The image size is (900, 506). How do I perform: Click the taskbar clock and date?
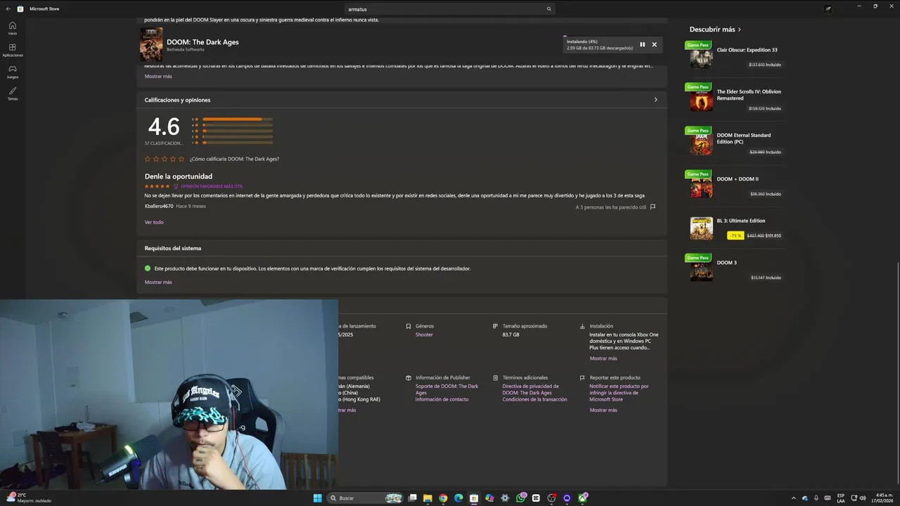[x=882, y=498]
